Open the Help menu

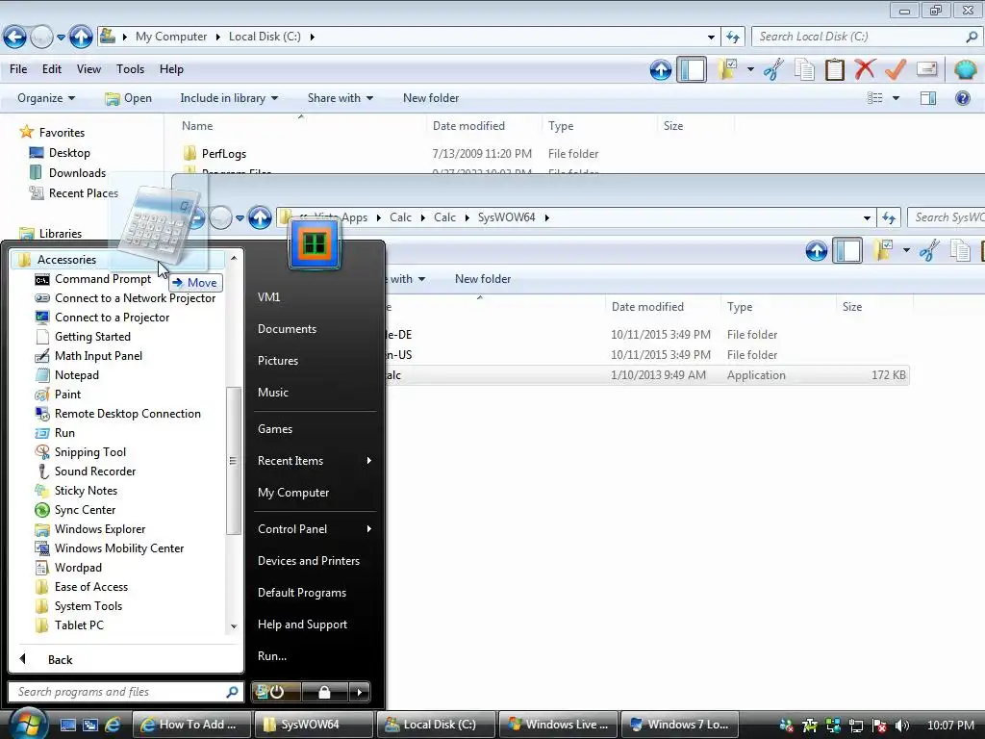(x=171, y=69)
